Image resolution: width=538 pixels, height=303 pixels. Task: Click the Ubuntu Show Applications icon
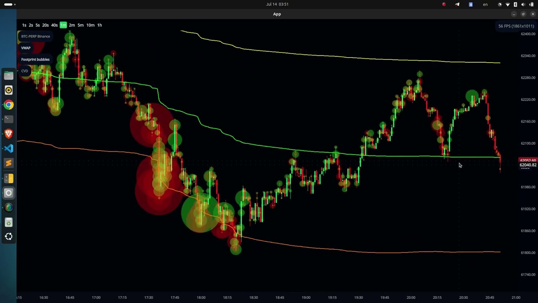tap(8, 237)
